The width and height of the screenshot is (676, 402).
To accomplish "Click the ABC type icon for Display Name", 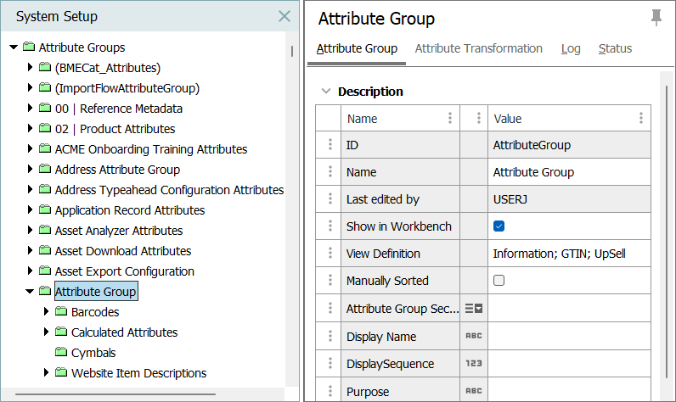I will [473, 337].
